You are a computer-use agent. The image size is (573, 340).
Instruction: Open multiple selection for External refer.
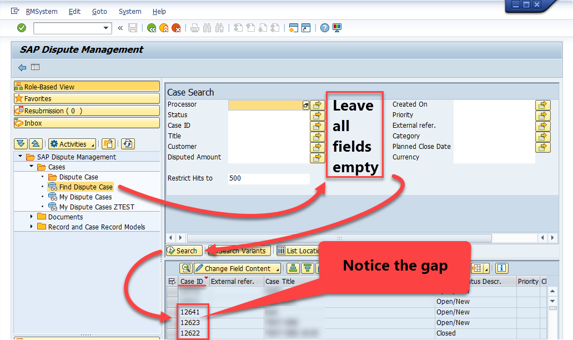542,127
